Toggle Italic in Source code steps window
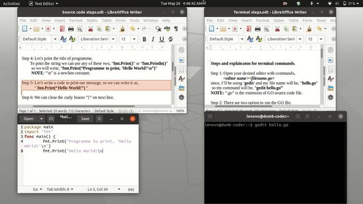This screenshot has width=363, height=204. pos(153,39)
